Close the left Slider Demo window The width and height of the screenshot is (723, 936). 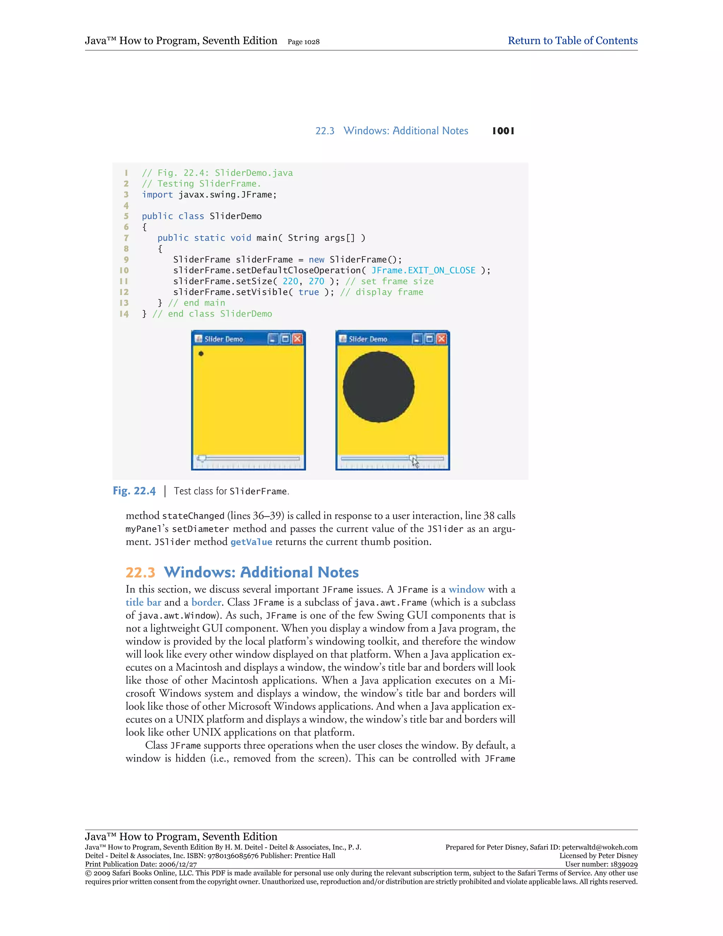[297, 339]
